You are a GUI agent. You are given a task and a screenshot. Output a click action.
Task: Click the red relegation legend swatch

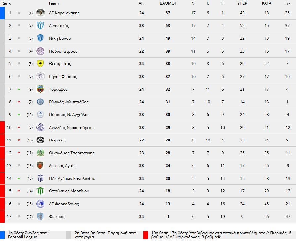point(146,235)
